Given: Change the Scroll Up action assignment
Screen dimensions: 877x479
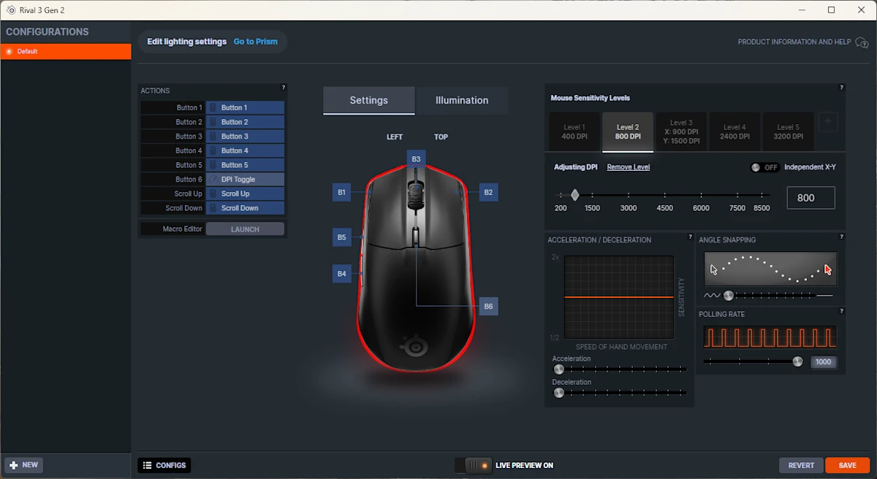Looking at the screenshot, I should pos(245,193).
